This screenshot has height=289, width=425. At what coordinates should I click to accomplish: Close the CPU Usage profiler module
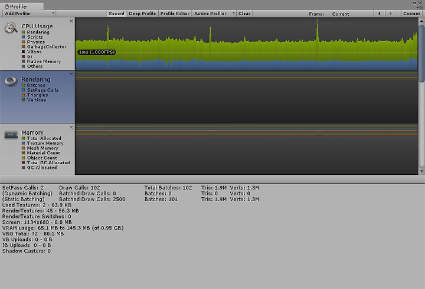71,21
